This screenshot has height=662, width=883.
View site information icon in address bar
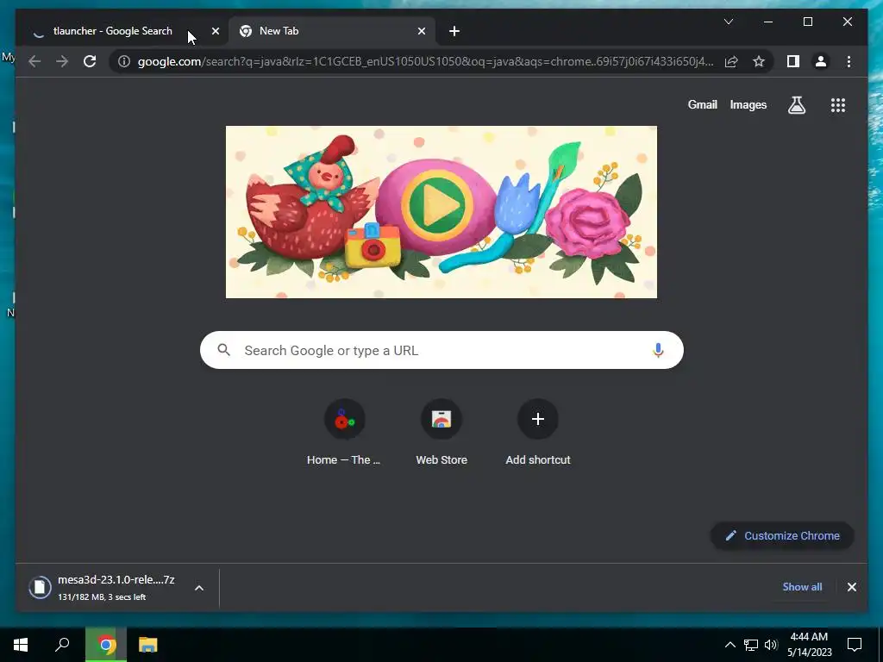(124, 61)
